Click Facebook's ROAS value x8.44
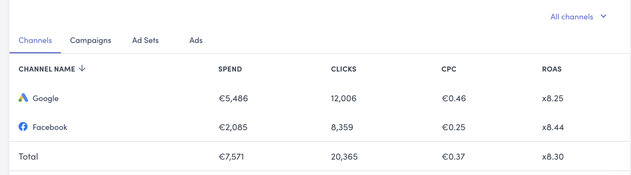 [553, 127]
